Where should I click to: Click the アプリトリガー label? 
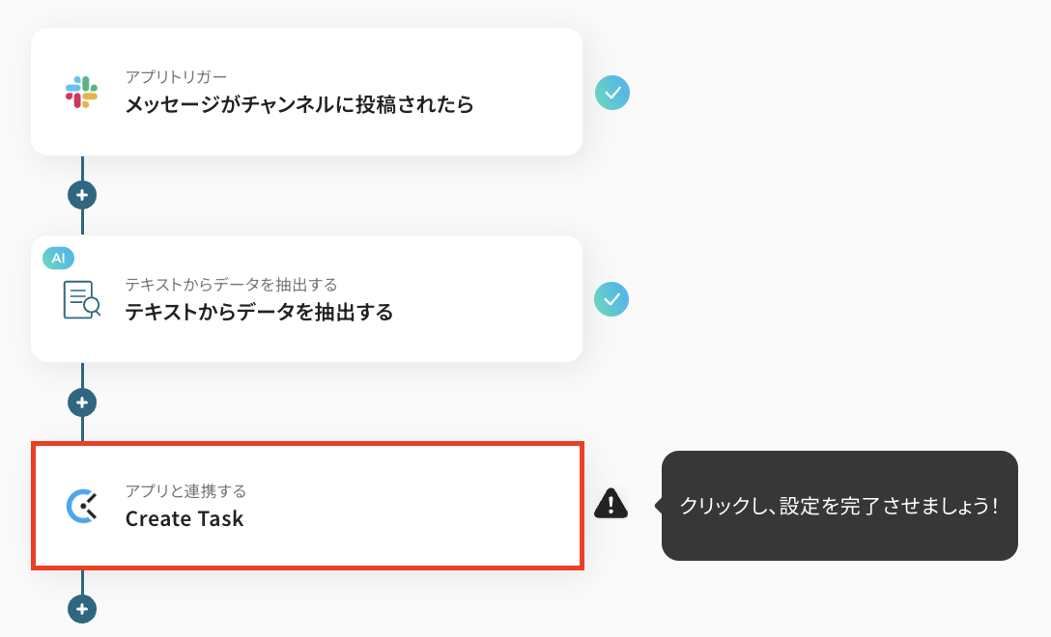pyautogui.click(x=176, y=76)
